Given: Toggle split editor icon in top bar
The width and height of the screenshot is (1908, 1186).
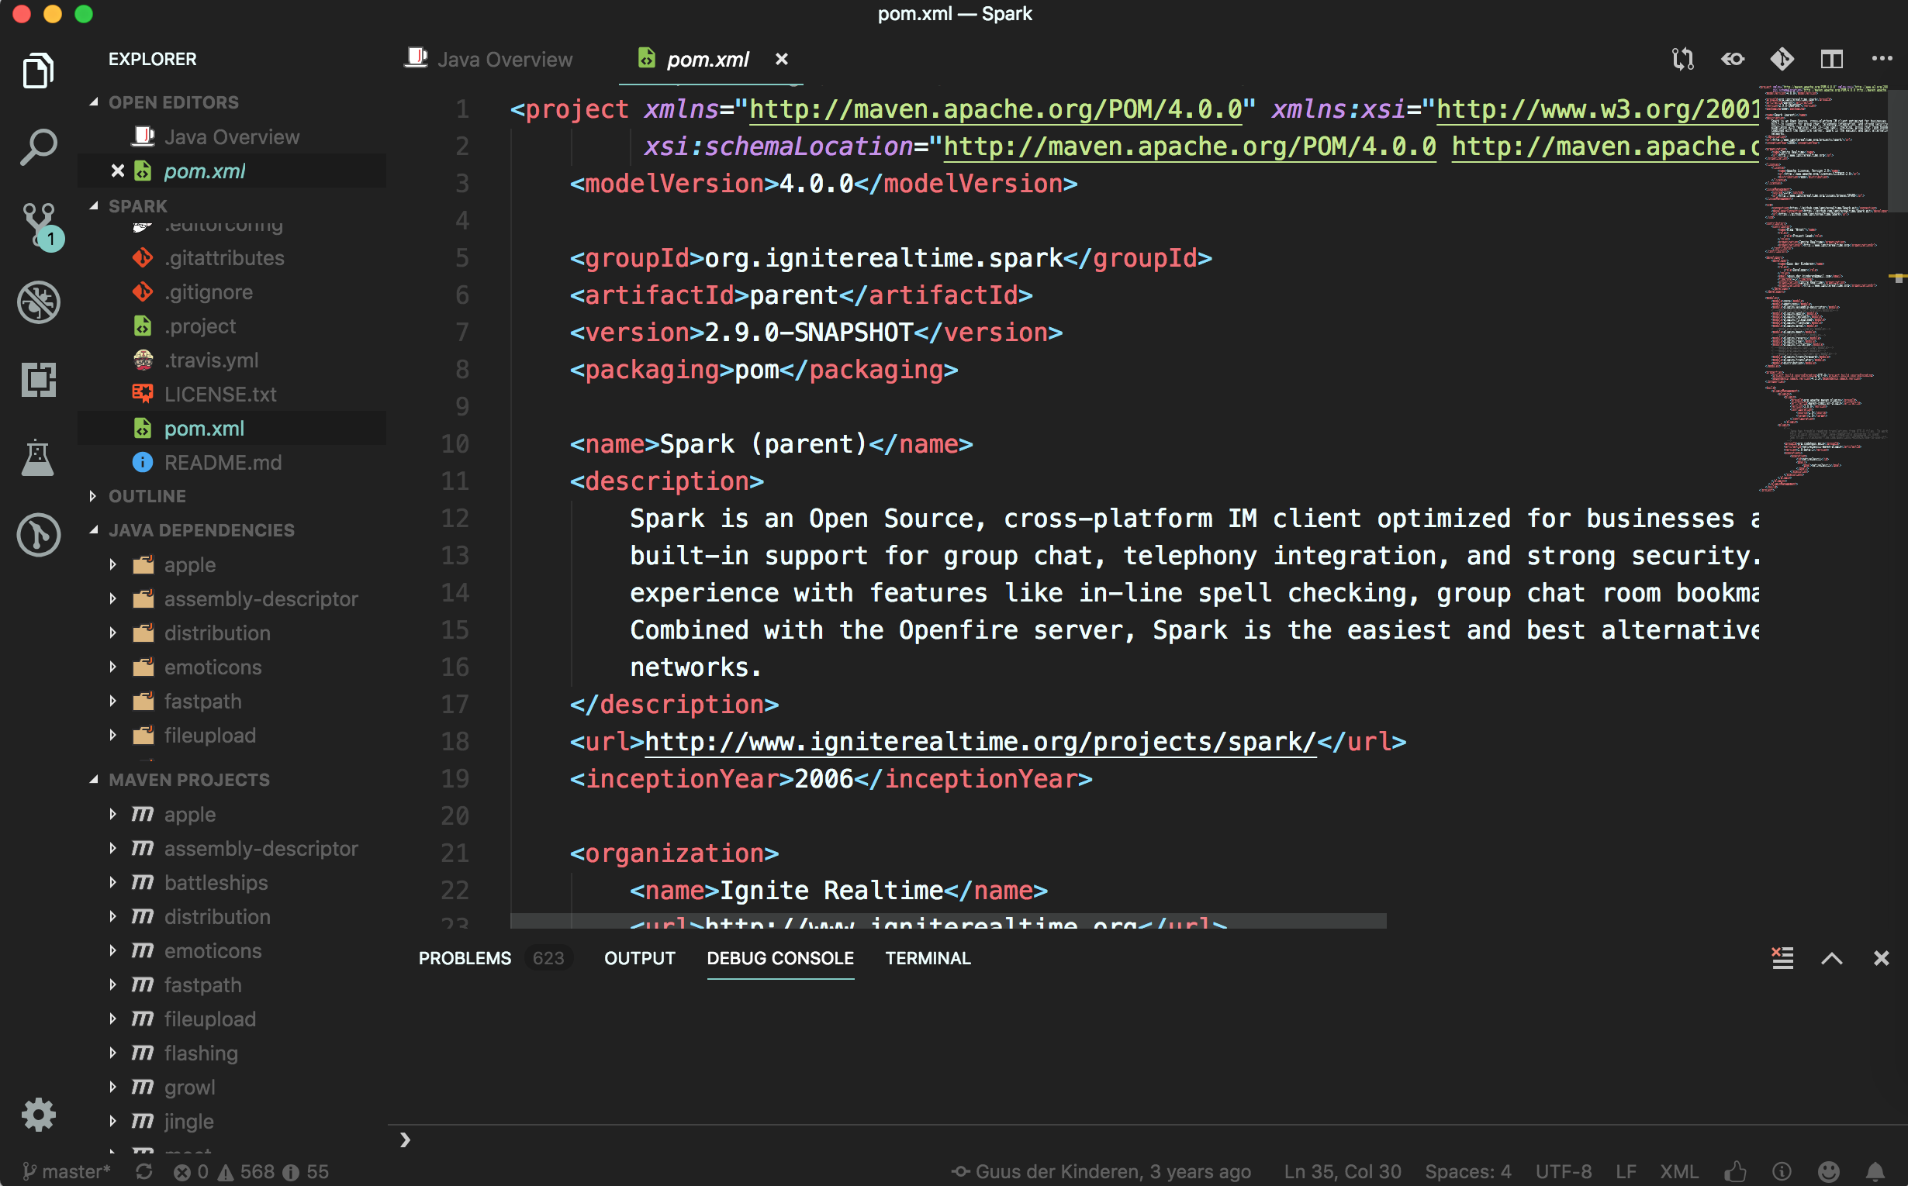Looking at the screenshot, I should (1831, 59).
